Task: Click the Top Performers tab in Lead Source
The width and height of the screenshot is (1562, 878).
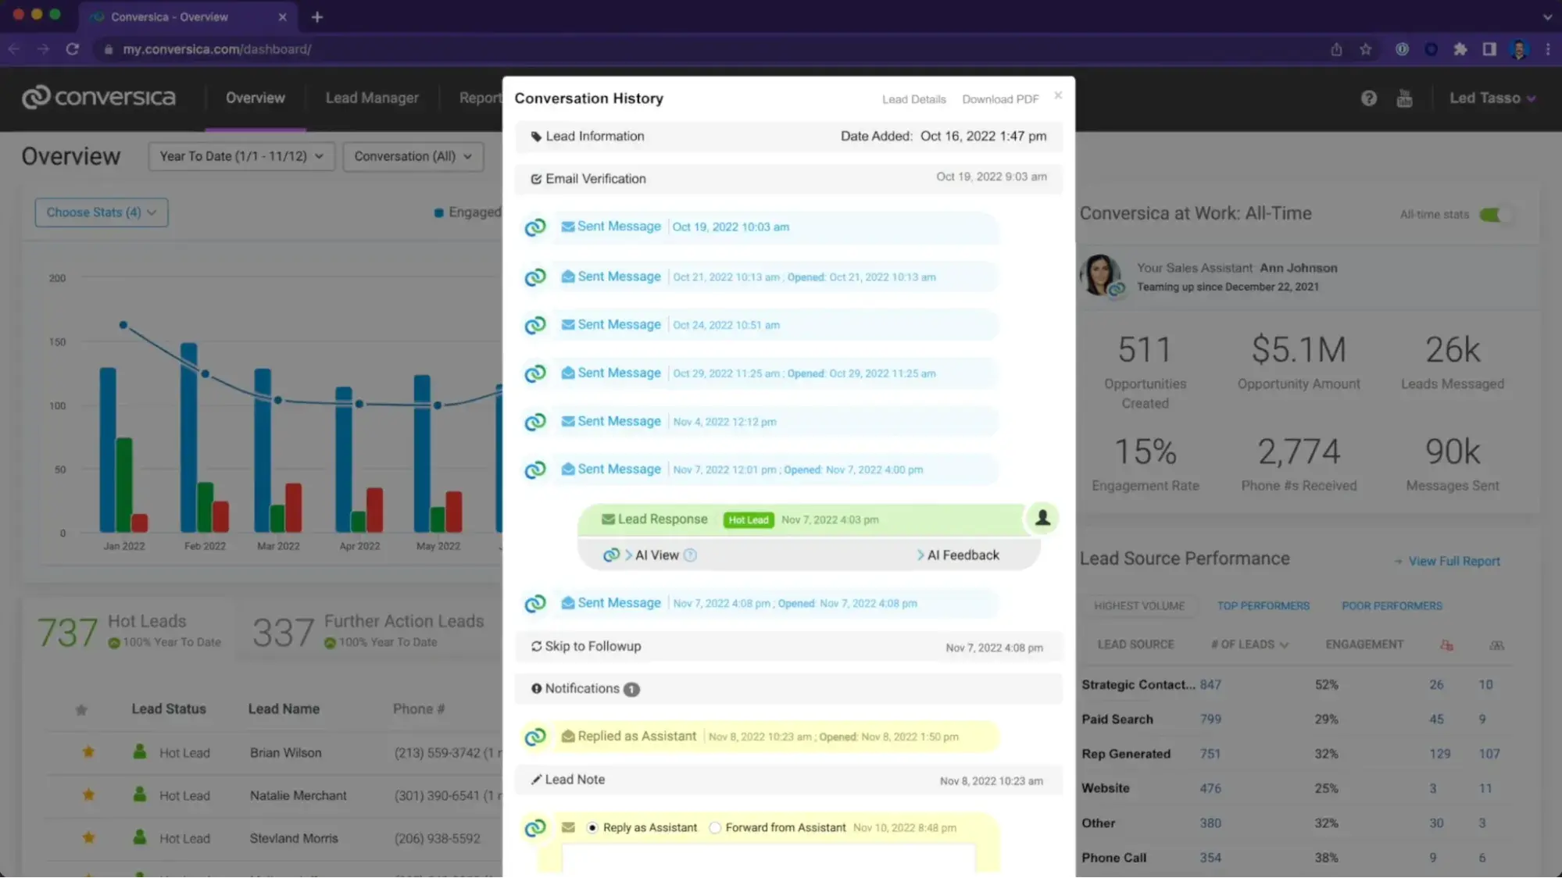Action: (1264, 605)
